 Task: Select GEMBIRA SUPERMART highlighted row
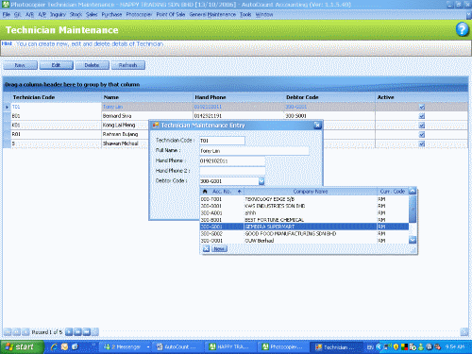point(304,227)
